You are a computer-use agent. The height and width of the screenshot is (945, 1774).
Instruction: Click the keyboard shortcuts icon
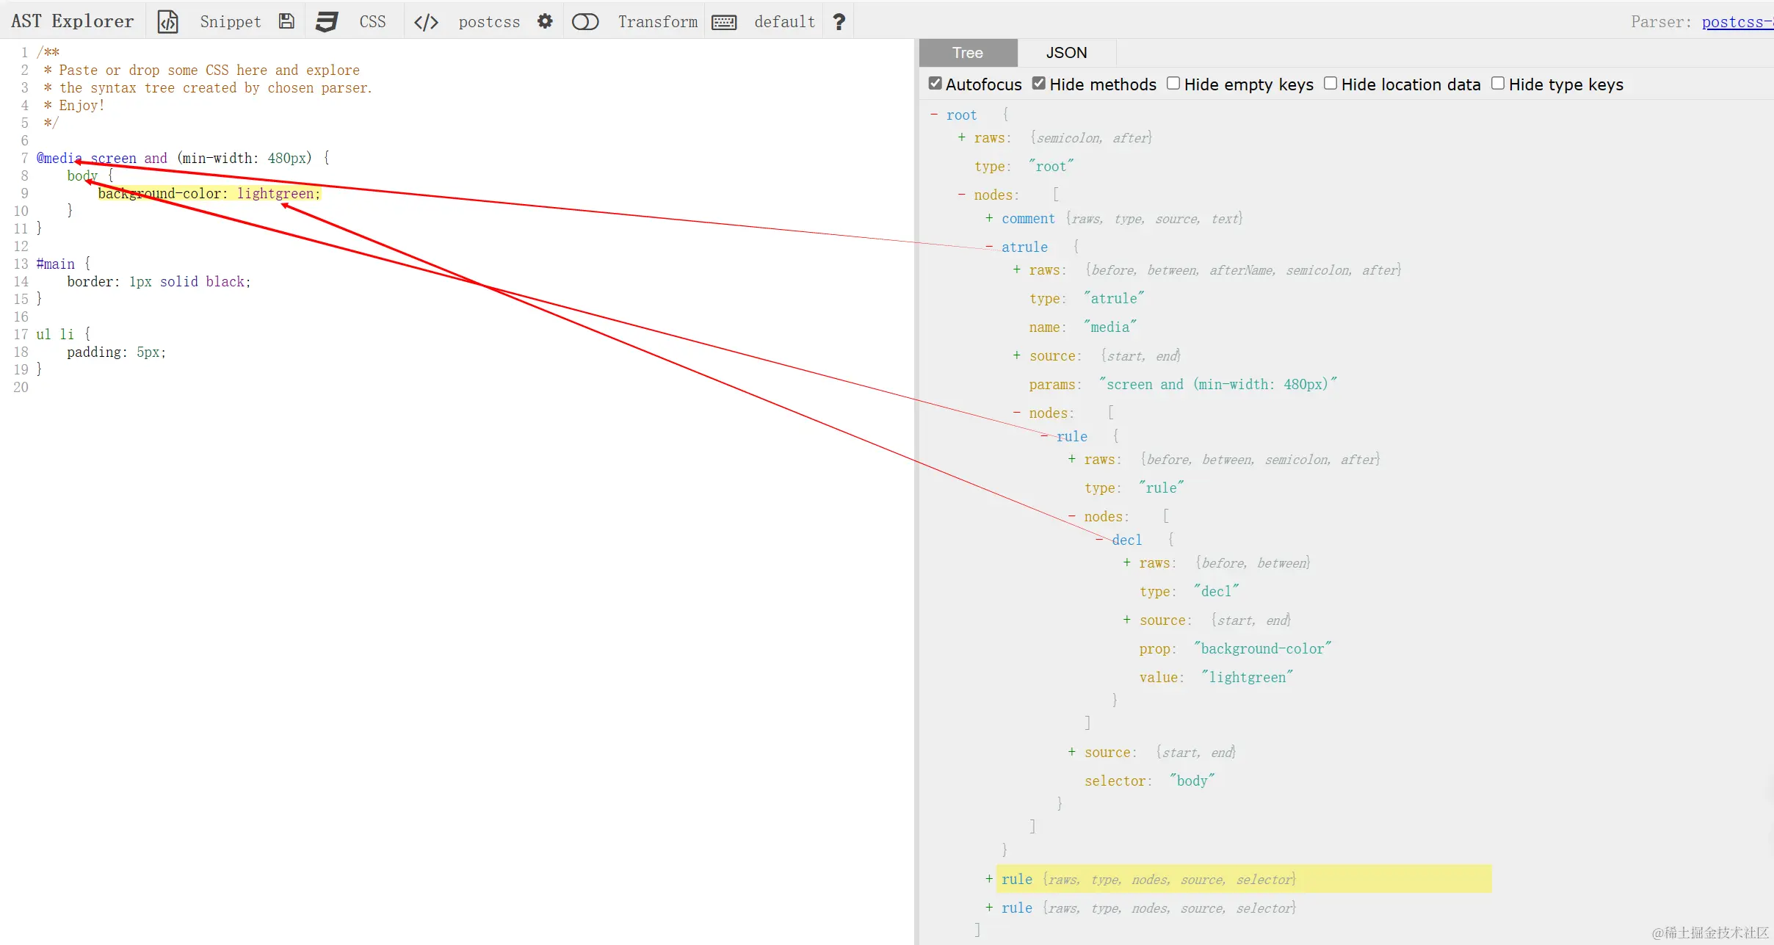pyautogui.click(x=724, y=21)
